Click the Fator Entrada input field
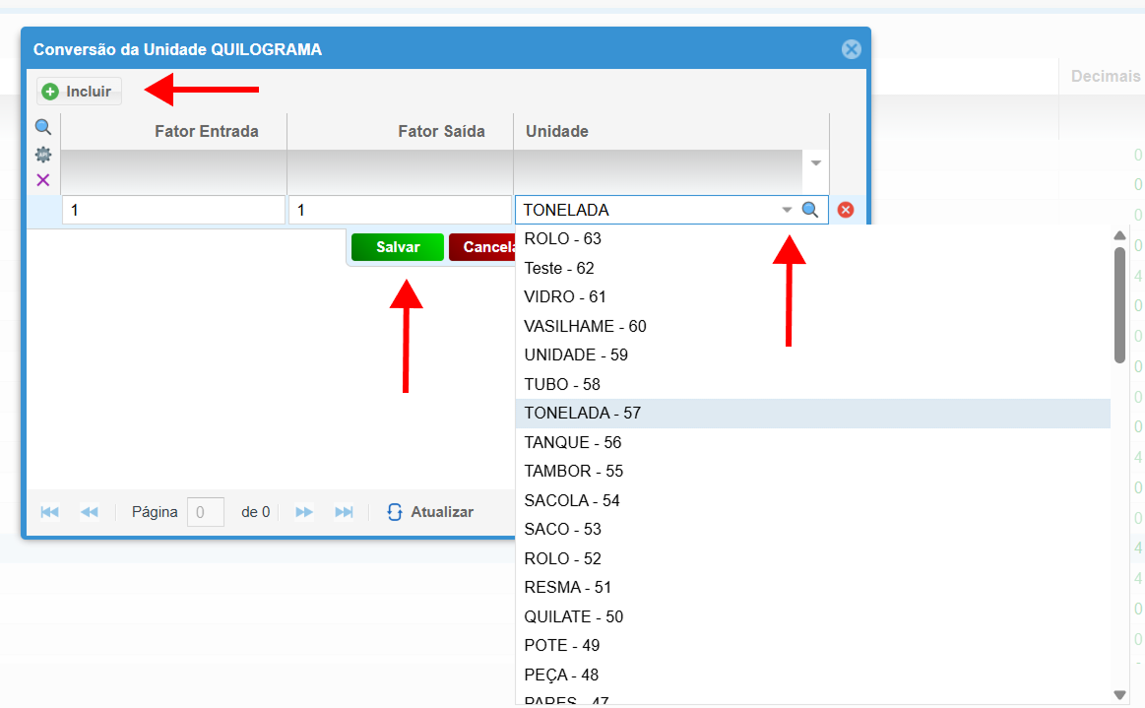 pyautogui.click(x=173, y=210)
